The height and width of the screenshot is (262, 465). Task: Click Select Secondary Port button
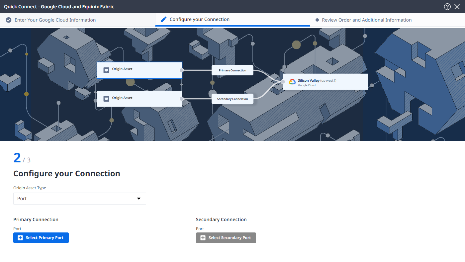pyautogui.click(x=226, y=238)
